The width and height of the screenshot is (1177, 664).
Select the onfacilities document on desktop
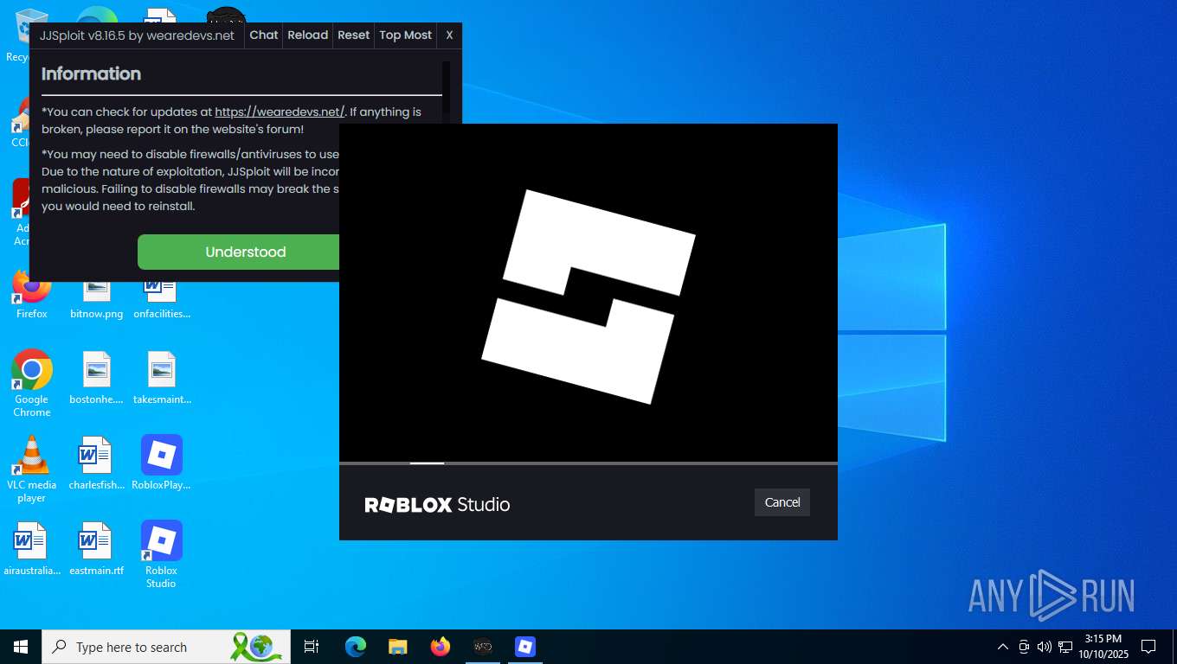click(162, 298)
